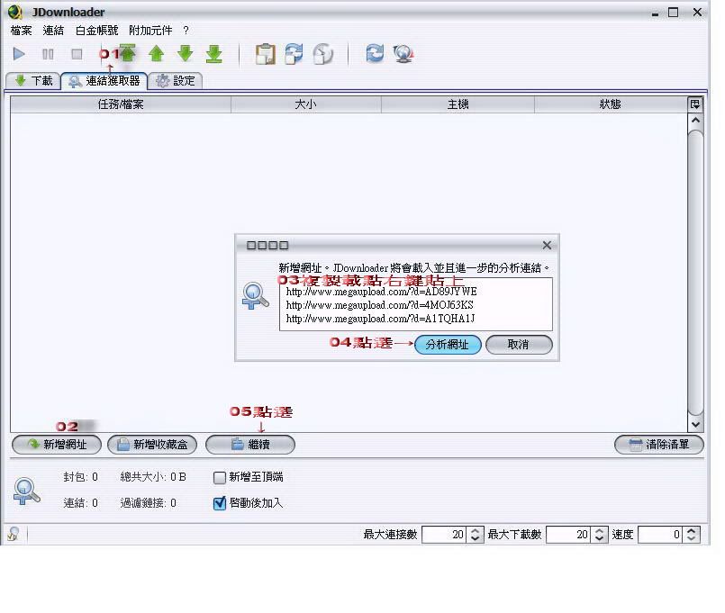Move selection up one position
Image resolution: width=725 pixels, height=613 pixels.
point(157,54)
